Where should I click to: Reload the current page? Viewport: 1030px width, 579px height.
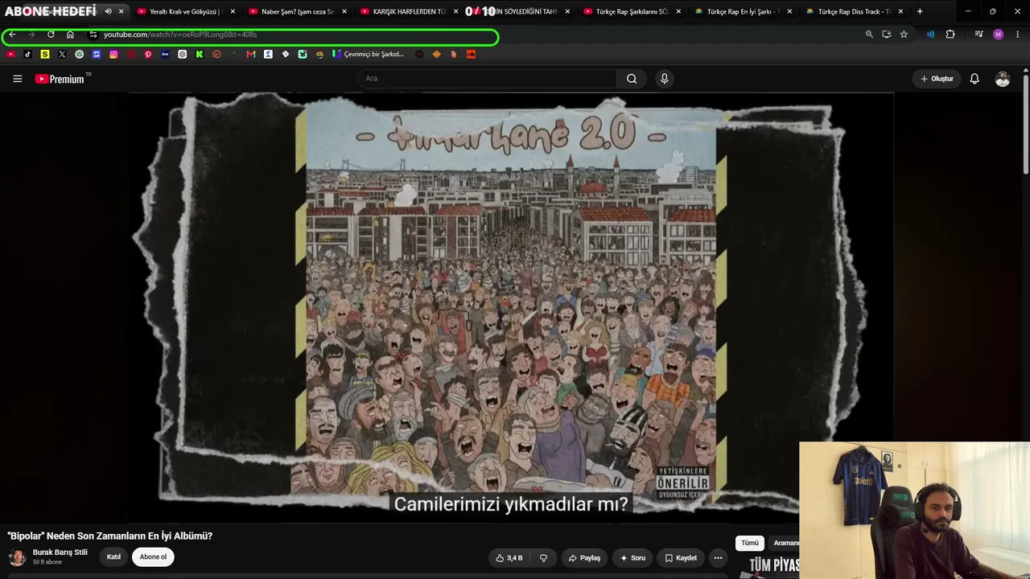tap(51, 35)
